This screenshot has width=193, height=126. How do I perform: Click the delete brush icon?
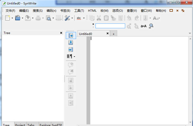113,18
